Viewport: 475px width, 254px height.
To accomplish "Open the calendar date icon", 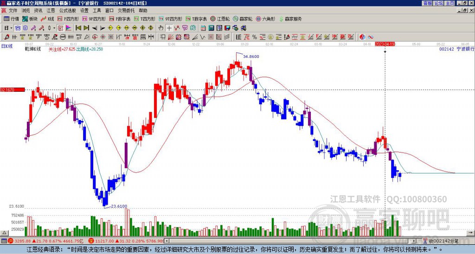I will pyautogui.click(x=203, y=28).
